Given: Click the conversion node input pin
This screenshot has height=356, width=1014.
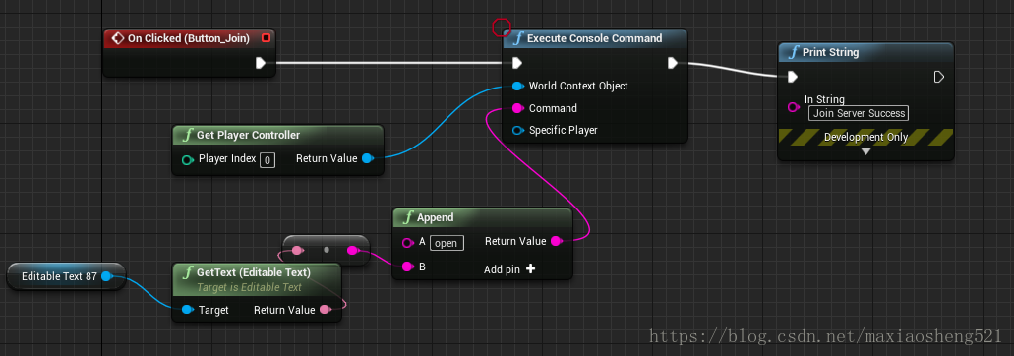Looking at the screenshot, I should 297,250.
